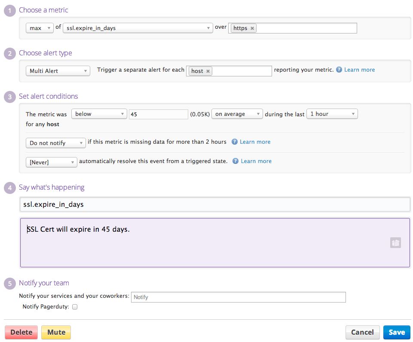Click into the alert message text area
Image resolution: width=413 pixels, height=342 pixels.
coord(215,242)
